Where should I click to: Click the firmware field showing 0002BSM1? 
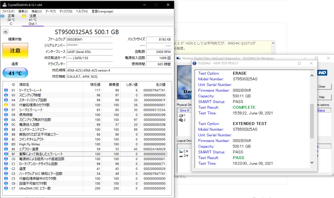click(89, 39)
